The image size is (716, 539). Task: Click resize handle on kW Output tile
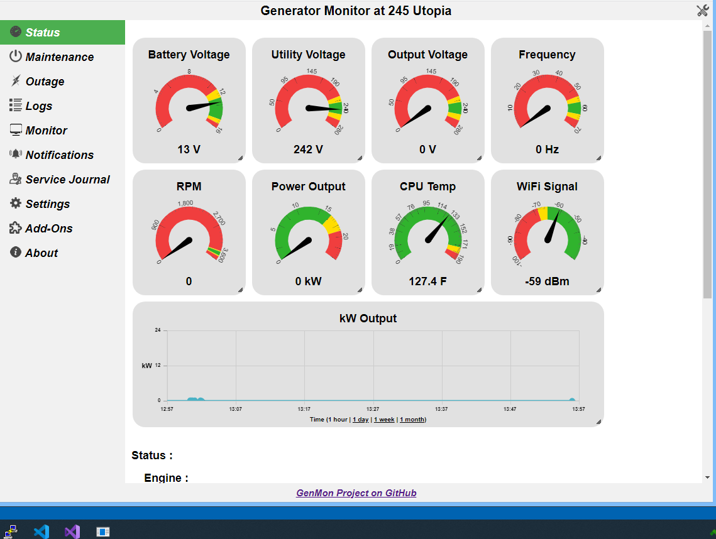598,422
